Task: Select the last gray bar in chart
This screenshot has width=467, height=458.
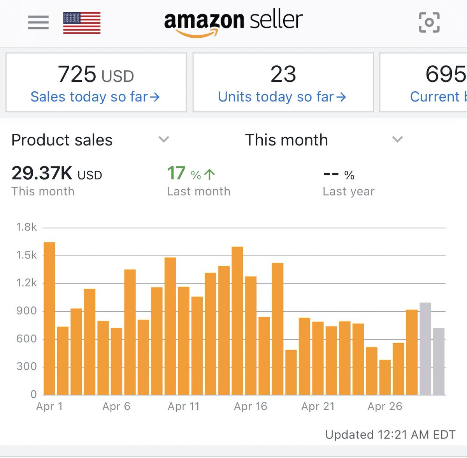Action: tap(439, 362)
